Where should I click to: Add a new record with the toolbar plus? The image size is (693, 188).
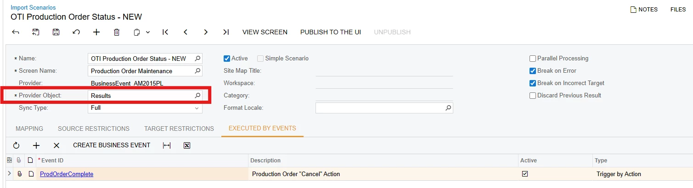96,32
